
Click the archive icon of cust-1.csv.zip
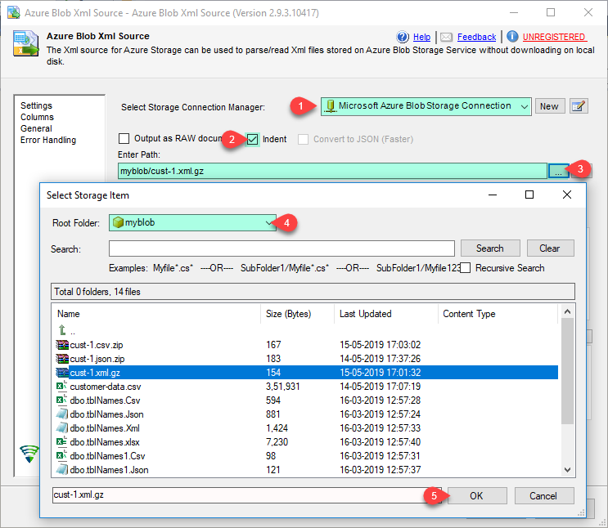tap(62, 345)
